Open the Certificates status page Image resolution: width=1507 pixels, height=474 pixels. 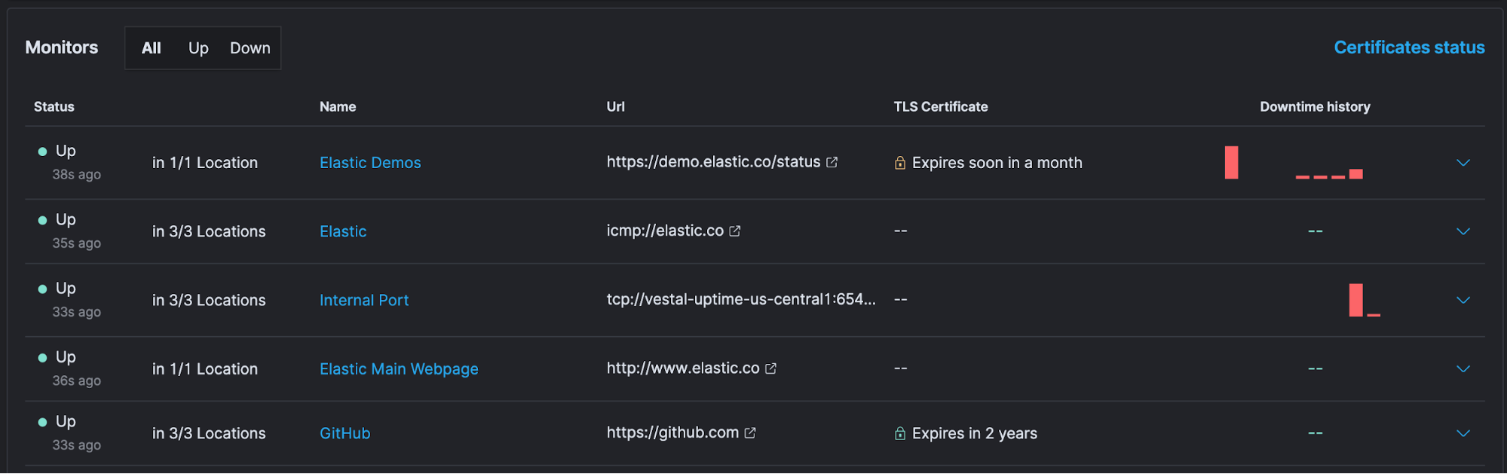coord(1409,47)
